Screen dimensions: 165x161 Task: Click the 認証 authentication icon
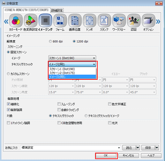pyautogui.click(x=134, y=20)
